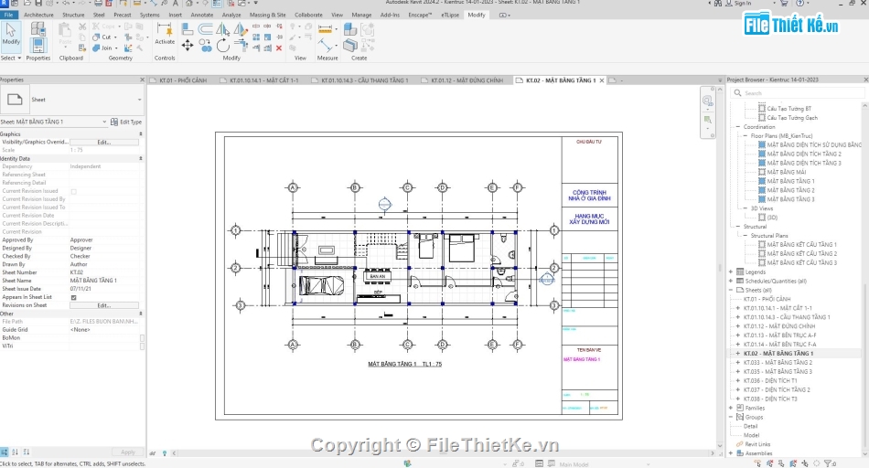Select the Trim/Extend to Corner tool

point(241,46)
